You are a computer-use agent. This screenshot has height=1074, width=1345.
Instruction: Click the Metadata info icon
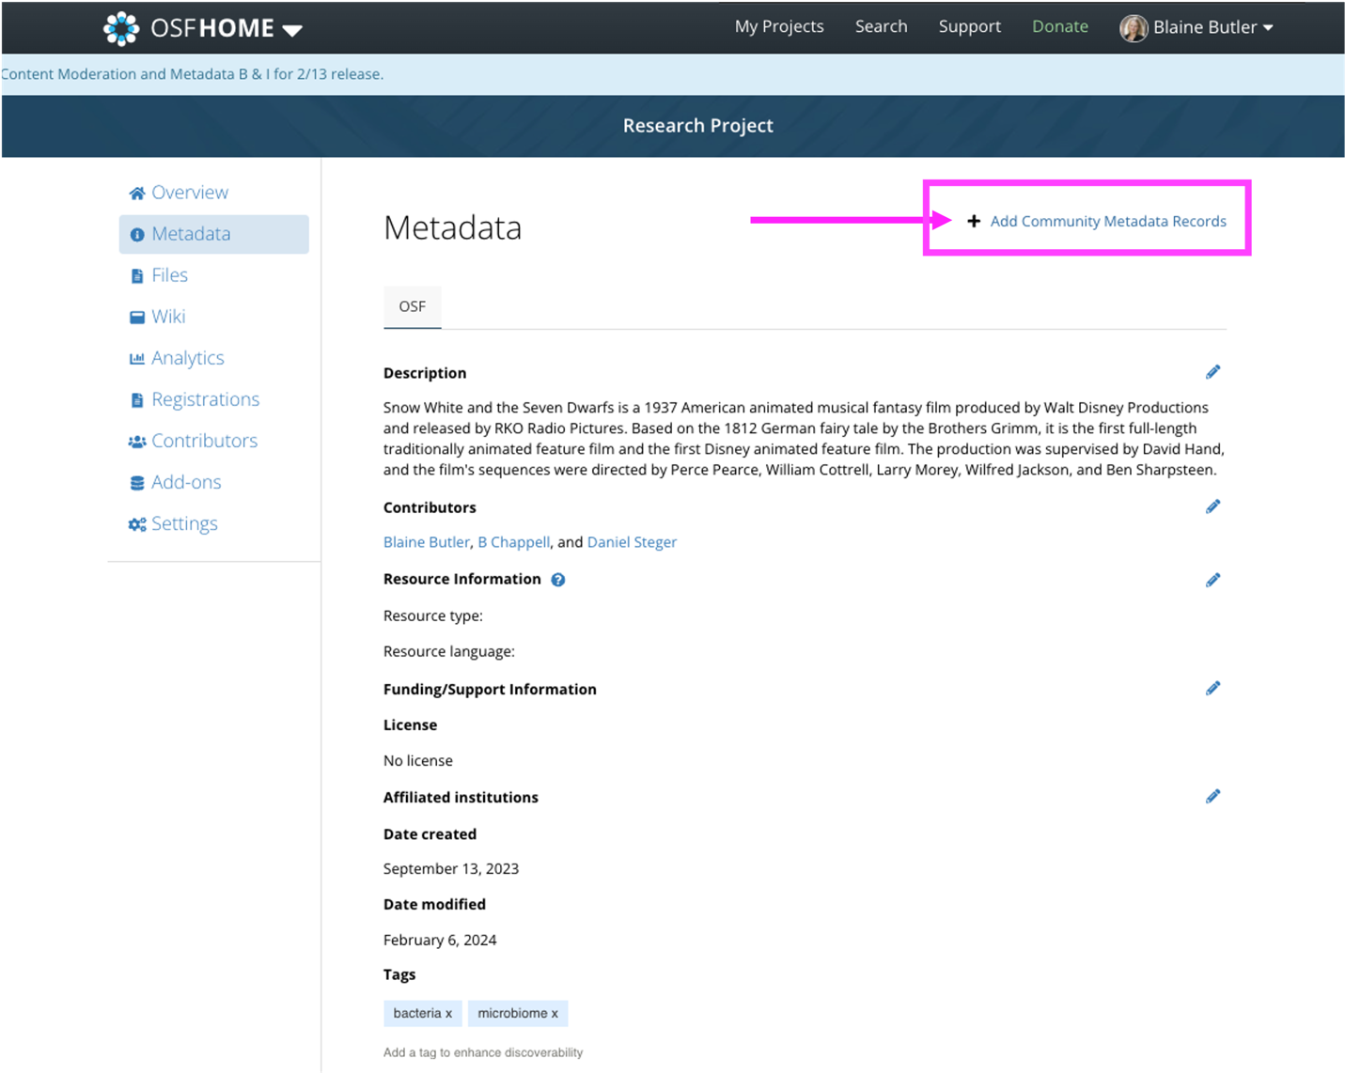pos(137,234)
